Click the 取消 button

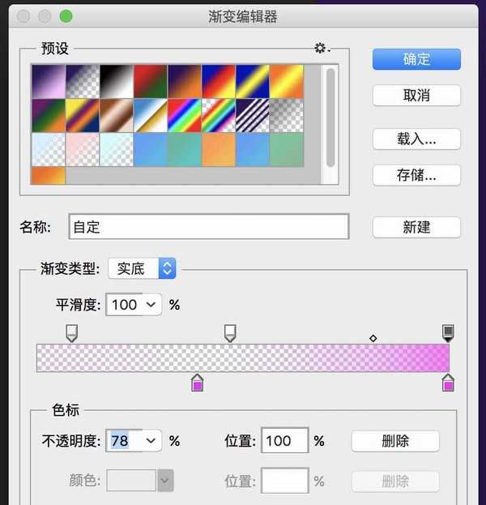[416, 96]
